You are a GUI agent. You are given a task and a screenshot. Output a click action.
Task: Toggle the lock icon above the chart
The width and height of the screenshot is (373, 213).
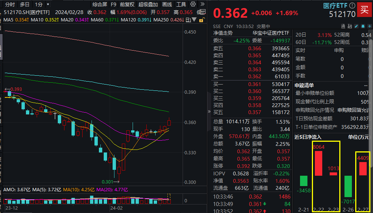tap(201, 20)
